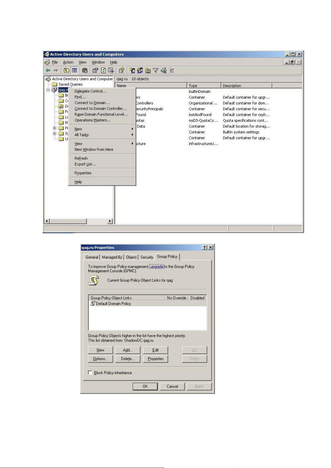
Task: Open the All Tasks submenu
Action: tap(102, 135)
